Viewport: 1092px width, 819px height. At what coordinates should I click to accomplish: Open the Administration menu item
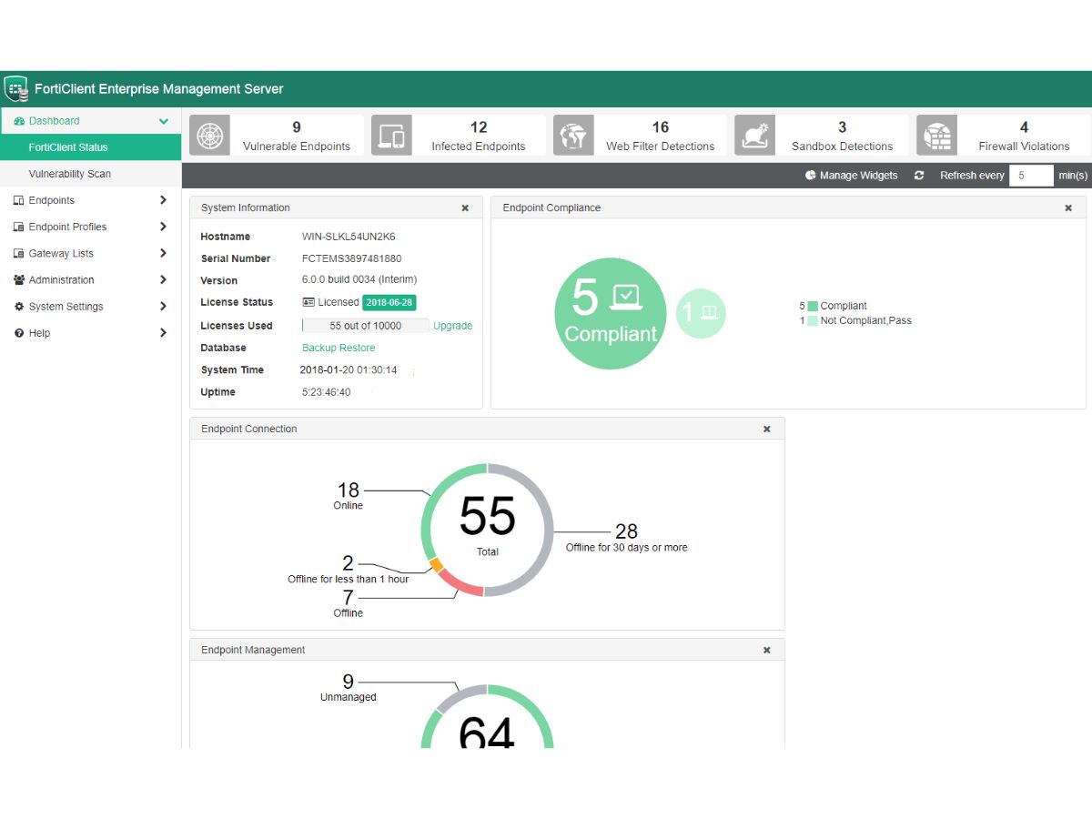coord(91,280)
